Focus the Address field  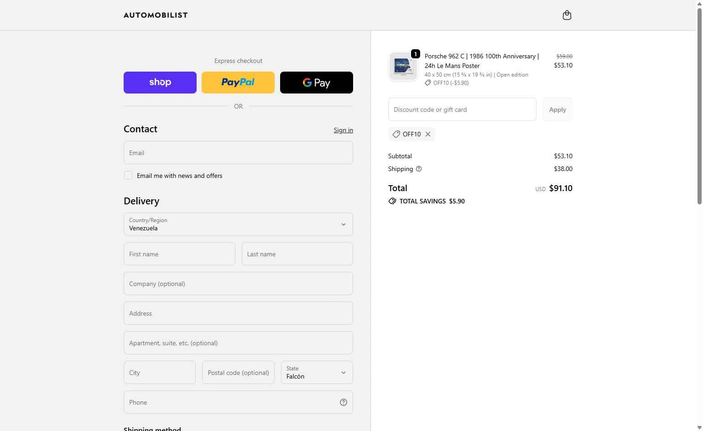(x=238, y=313)
